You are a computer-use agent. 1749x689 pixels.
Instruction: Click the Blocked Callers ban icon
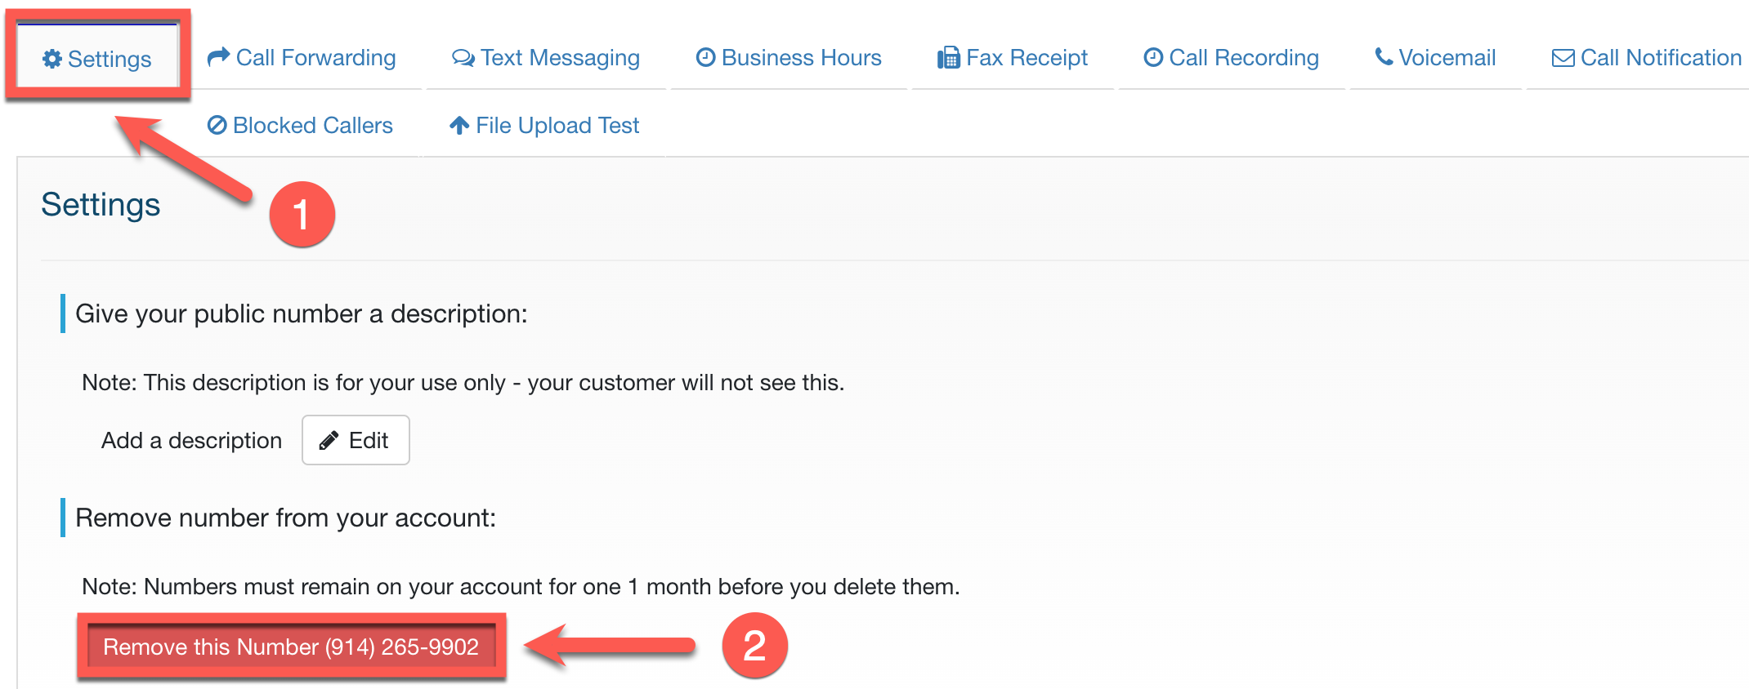point(217,125)
